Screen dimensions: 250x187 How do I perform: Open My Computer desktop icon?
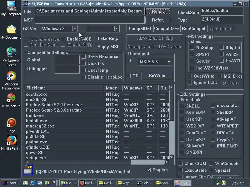click(x=11, y=8)
